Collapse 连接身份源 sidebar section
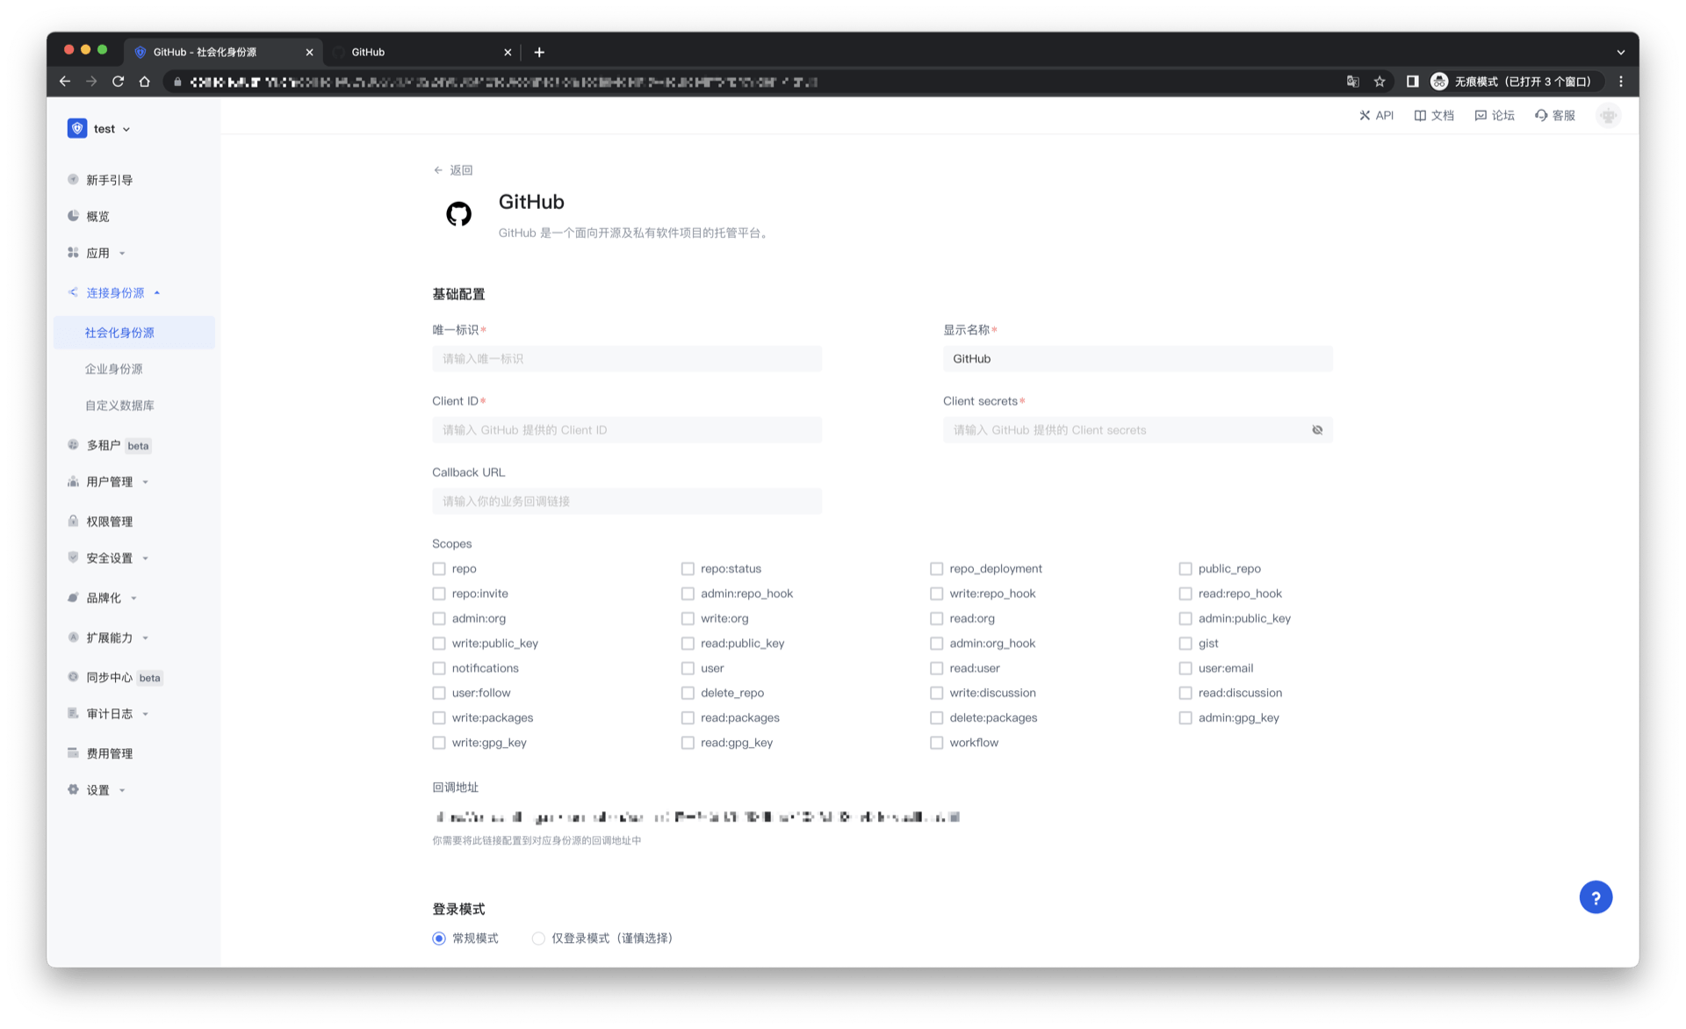 [114, 293]
